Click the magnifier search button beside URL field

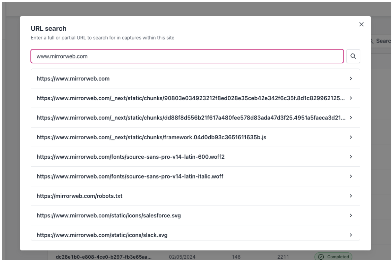click(353, 56)
